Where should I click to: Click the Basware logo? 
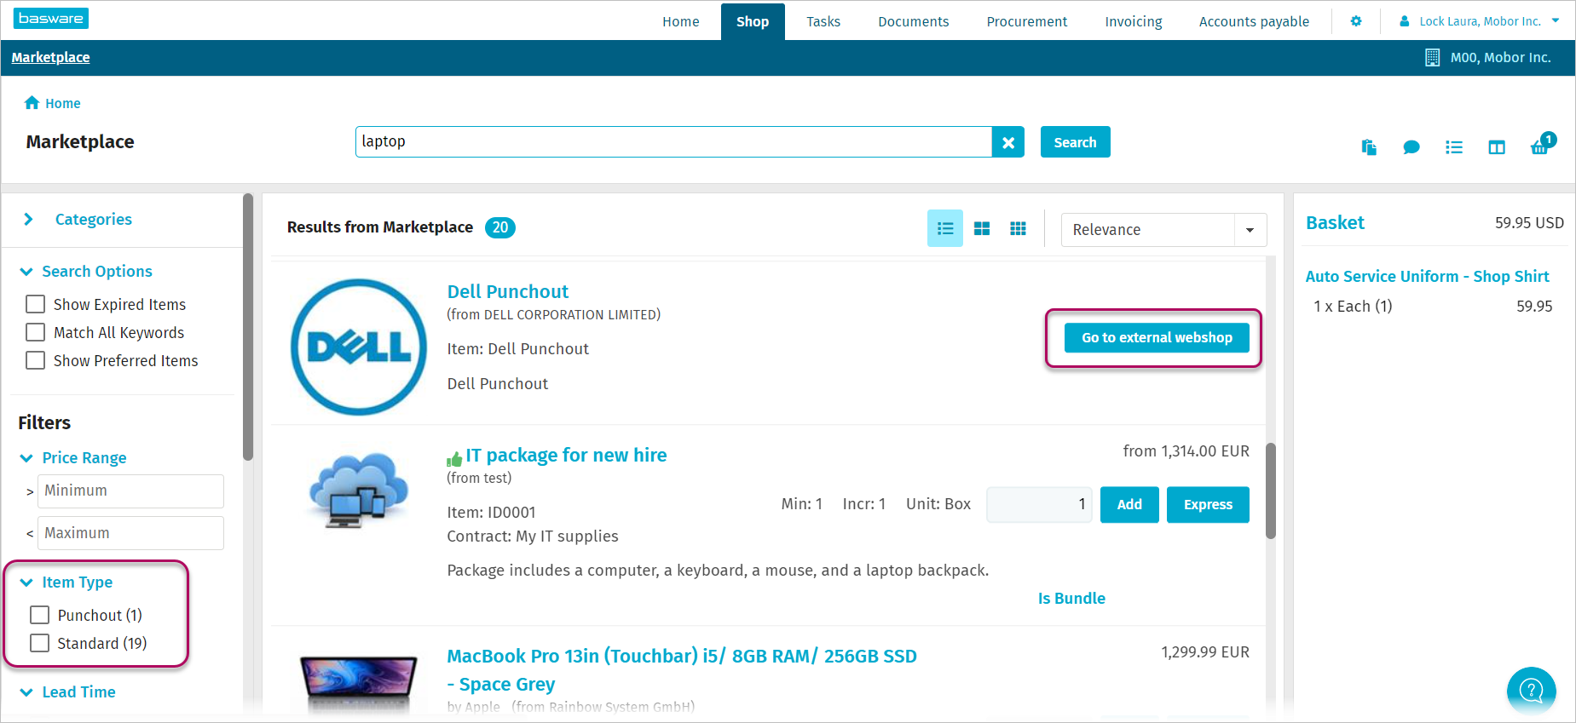pos(51,18)
